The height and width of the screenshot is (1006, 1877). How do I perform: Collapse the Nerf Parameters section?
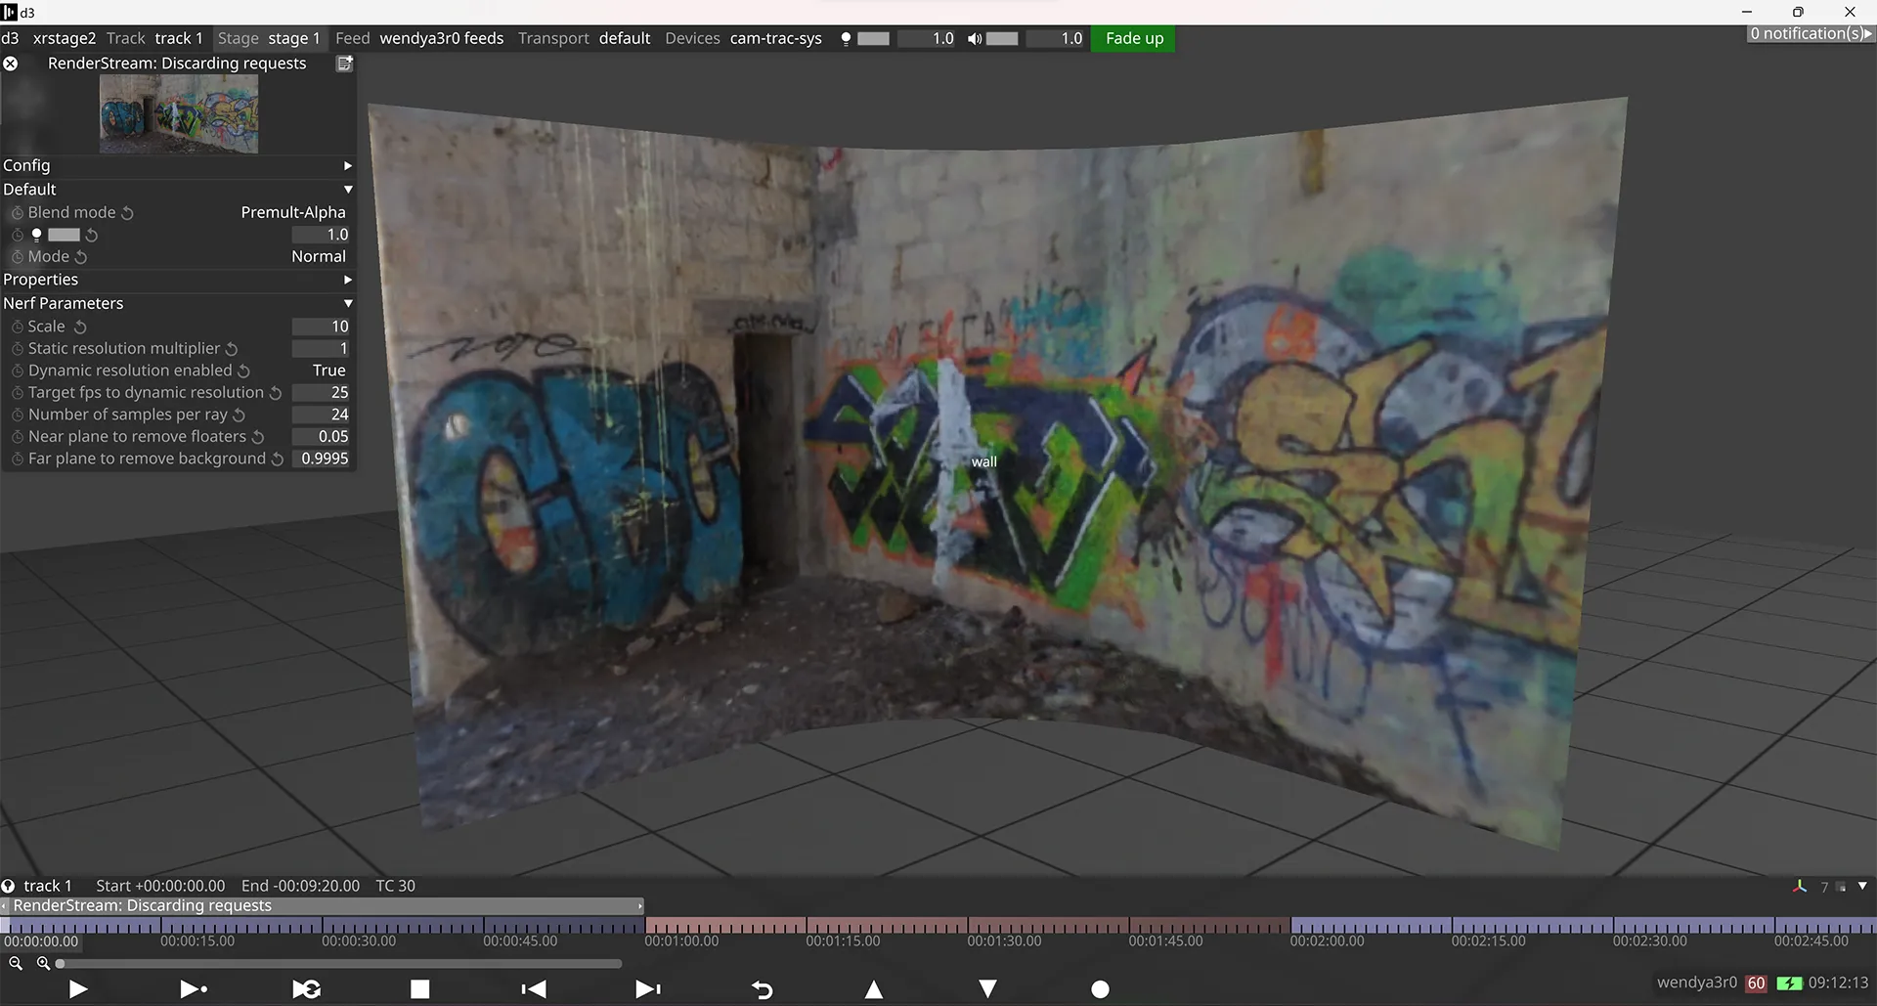(347, 304)
